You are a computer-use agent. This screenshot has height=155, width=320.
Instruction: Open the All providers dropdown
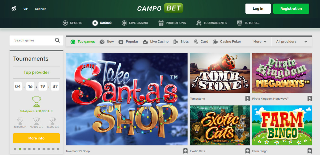(x=292, y=42)
